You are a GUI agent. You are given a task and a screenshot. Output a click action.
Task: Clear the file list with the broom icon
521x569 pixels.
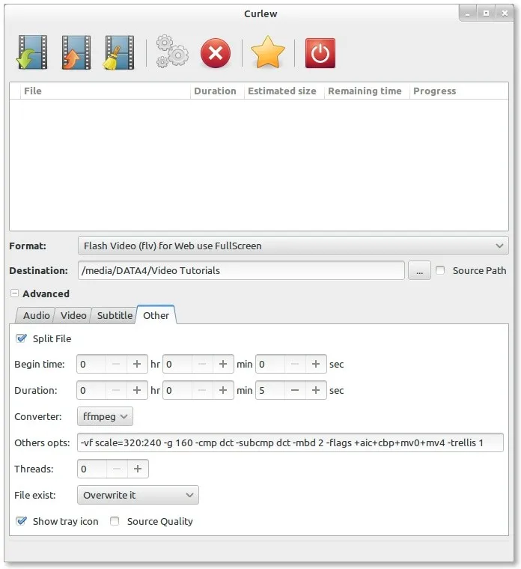tap(118, 53)
